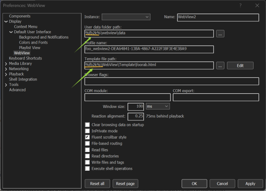This screenshot has height=191, width=266.
Task: Enable File-based routing checkbox
Action: [x=87, y=143]
